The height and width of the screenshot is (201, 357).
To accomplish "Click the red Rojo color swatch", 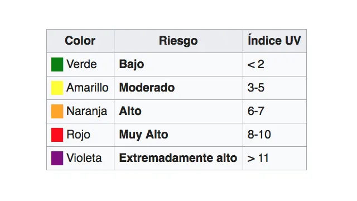I will pos(57,135).
